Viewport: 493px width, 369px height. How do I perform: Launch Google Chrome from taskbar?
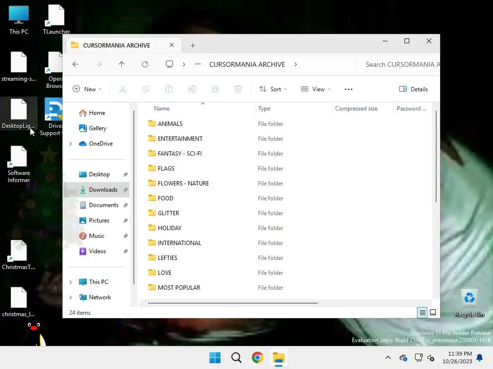pos(257,357)
